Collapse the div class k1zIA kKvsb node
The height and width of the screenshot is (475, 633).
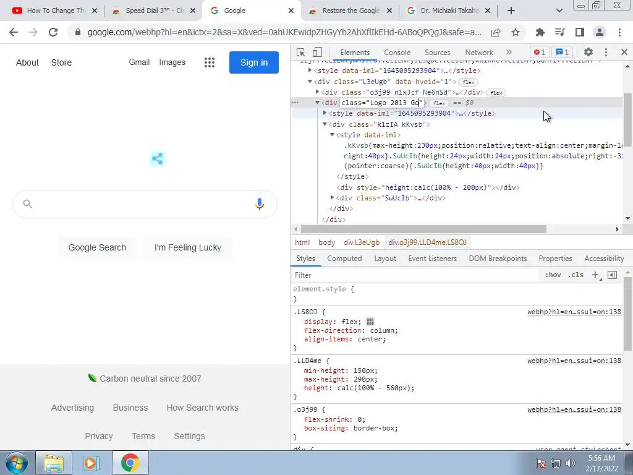(x=325, y=124)
